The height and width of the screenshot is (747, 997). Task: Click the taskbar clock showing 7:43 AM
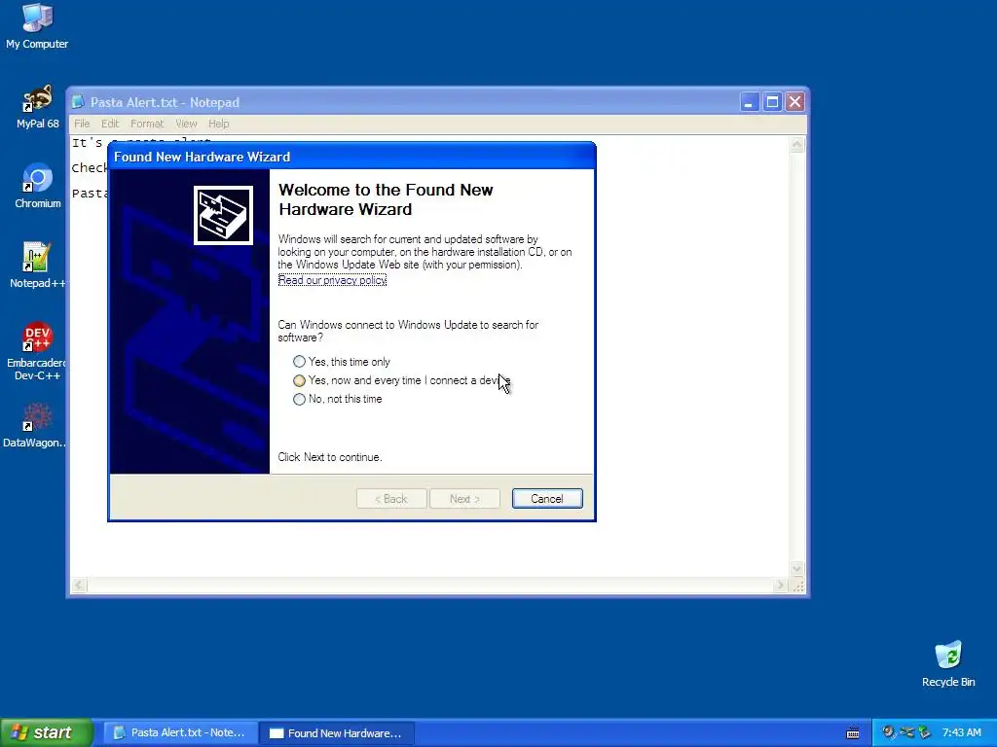961,732
